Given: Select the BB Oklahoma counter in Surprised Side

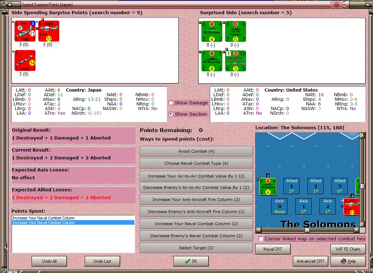Looking at the screenshot, I should pyautogui.click(x=212, y=32).
